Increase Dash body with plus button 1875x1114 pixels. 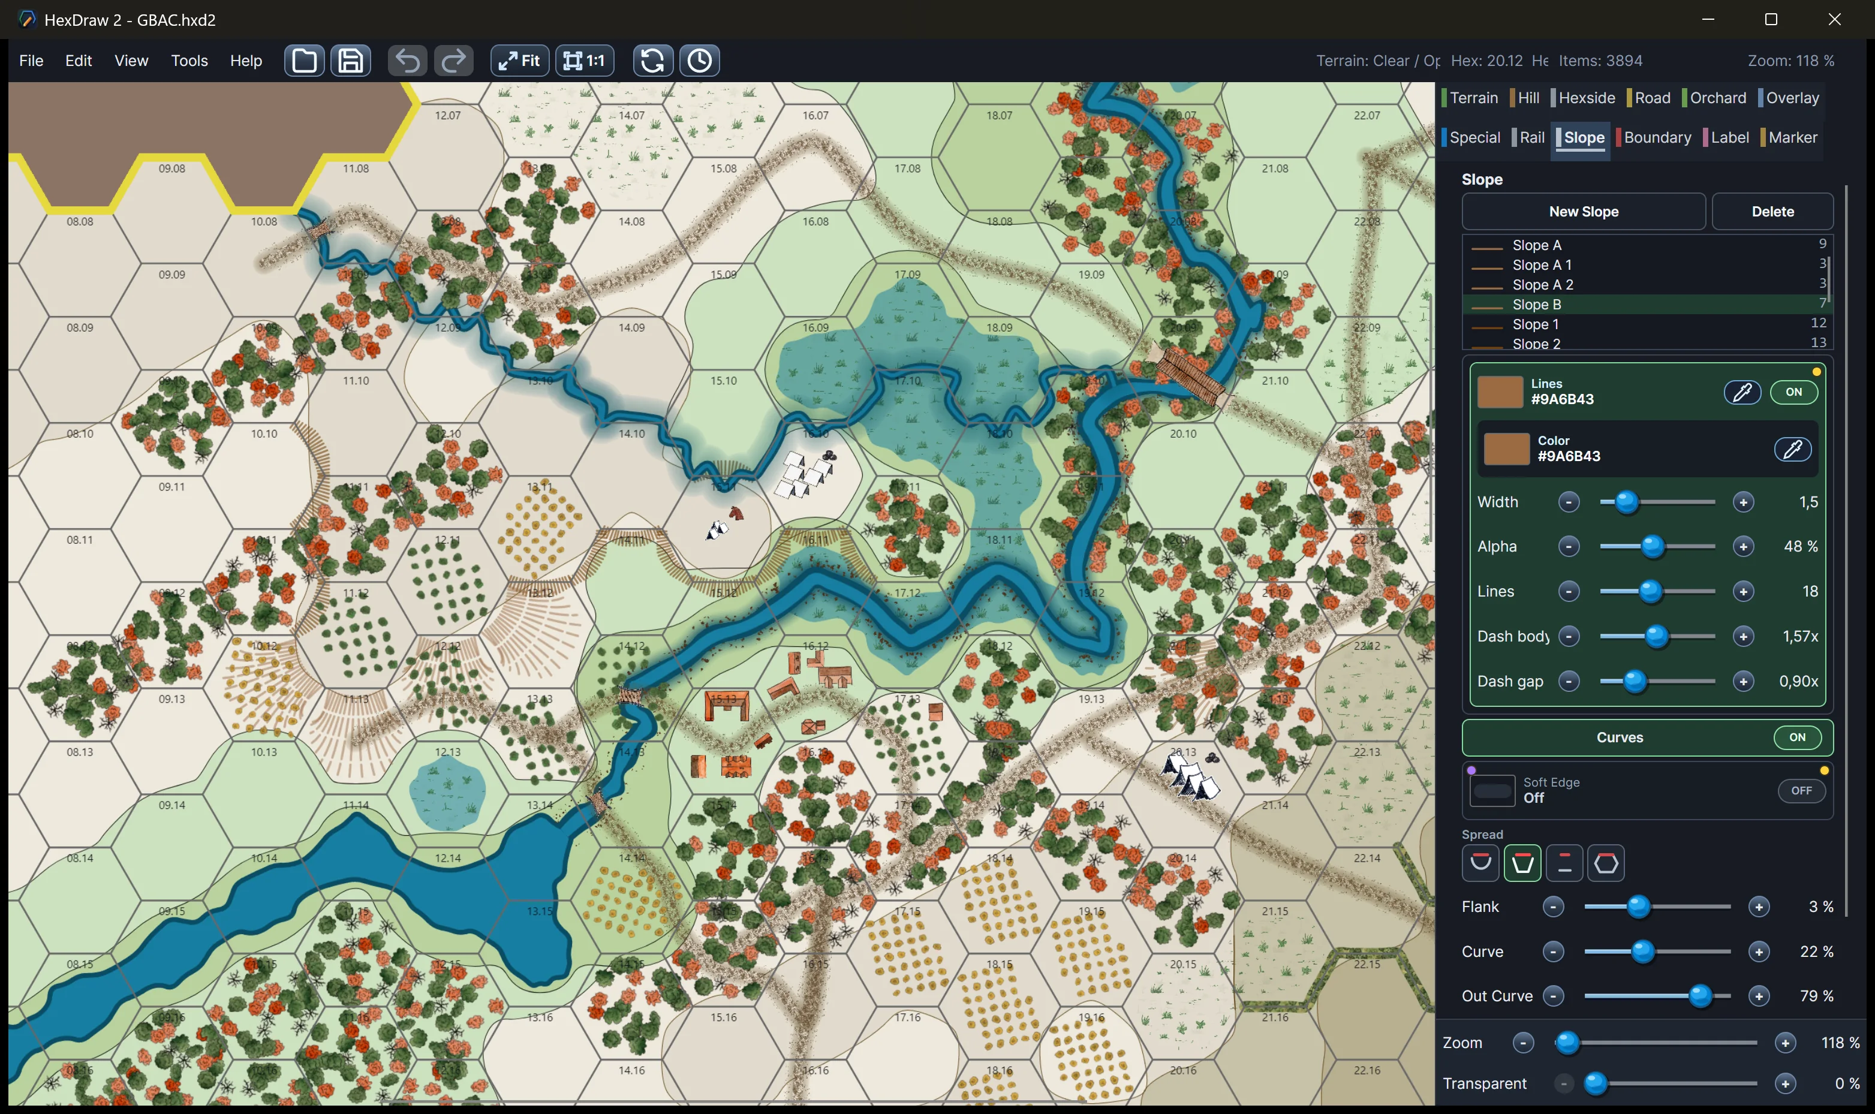1744,637
